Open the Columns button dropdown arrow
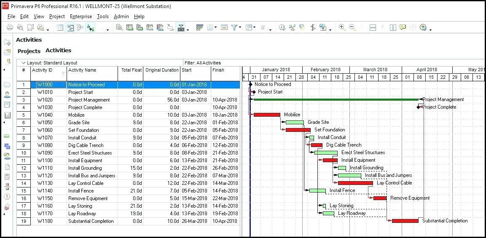 (216, 28)
